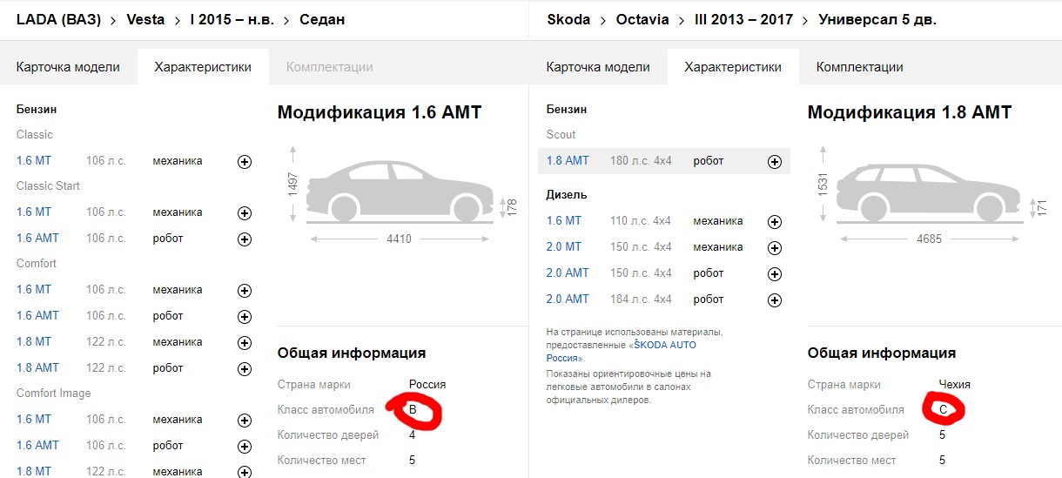This screenshot has width=1062, height=478.
Task: Expand plus icon for 2.0 AMT 150 л.с.
Action: [775, 274]
